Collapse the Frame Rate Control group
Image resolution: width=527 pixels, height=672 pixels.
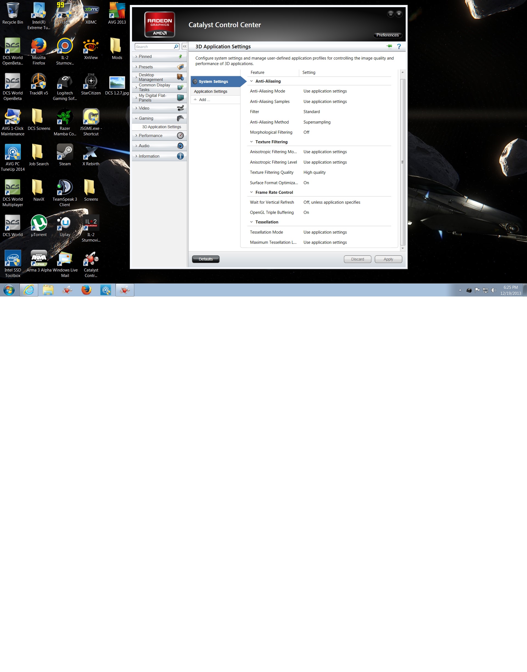tap(251, 192)
